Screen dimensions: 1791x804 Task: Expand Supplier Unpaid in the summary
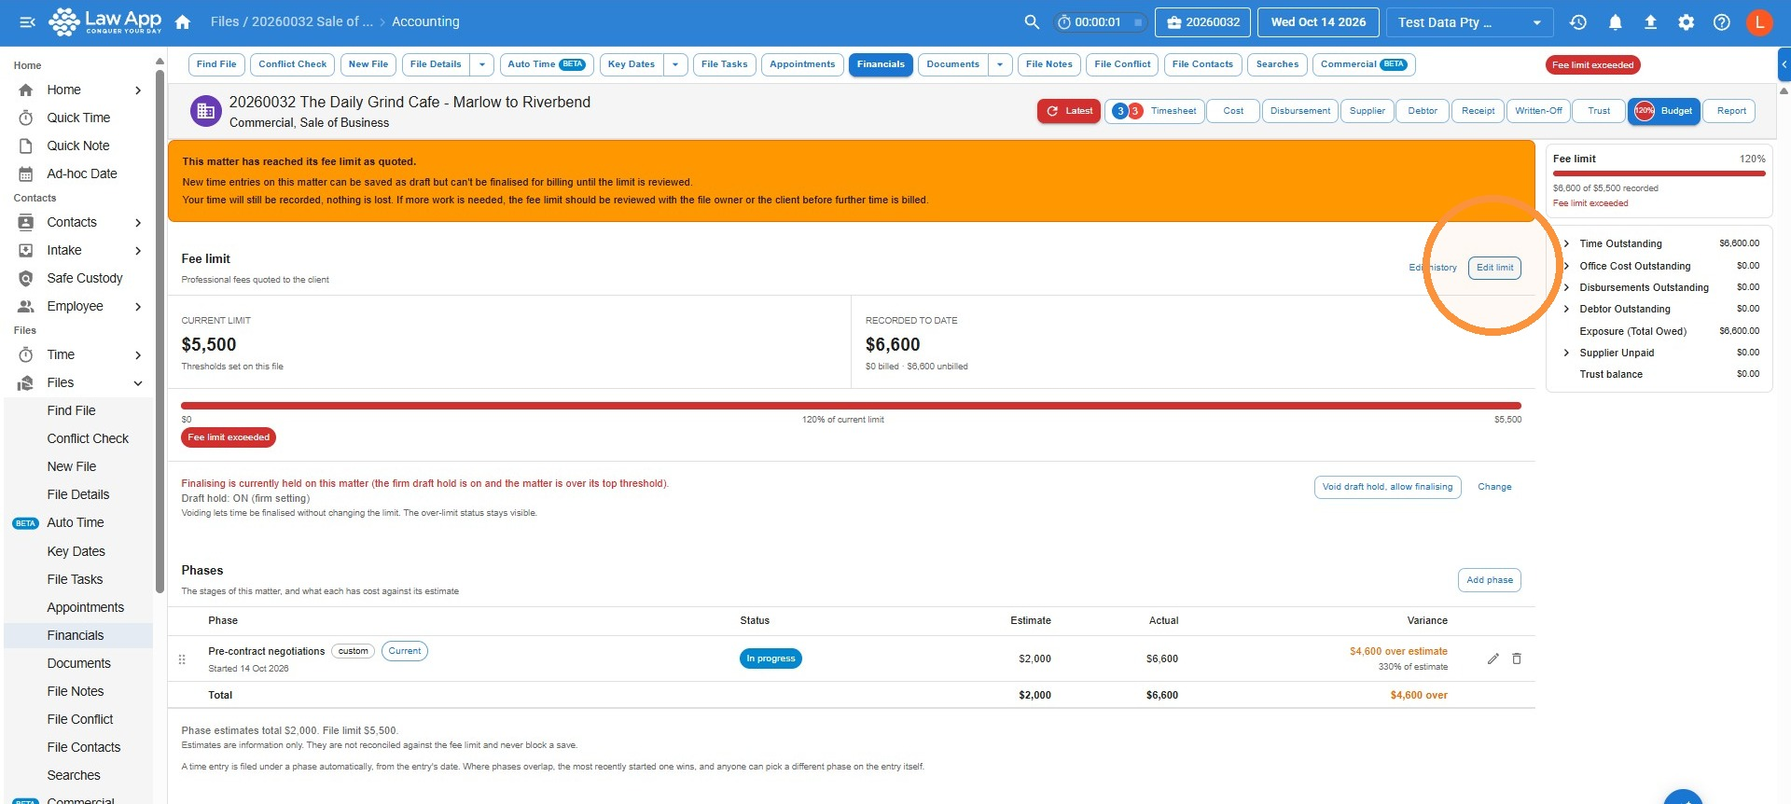[x=1566, y=353]
